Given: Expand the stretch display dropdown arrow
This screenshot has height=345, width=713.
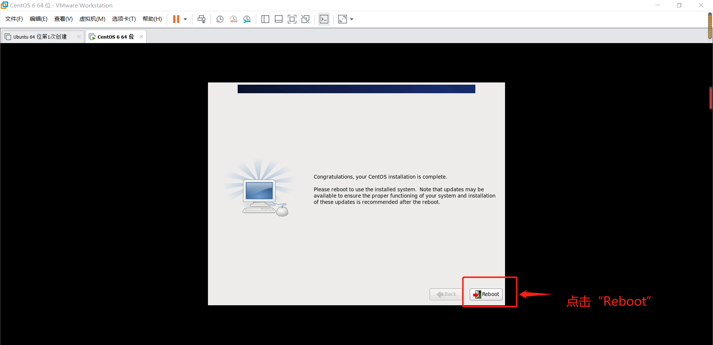Looking at the screenshot, I should click(352, 19).
